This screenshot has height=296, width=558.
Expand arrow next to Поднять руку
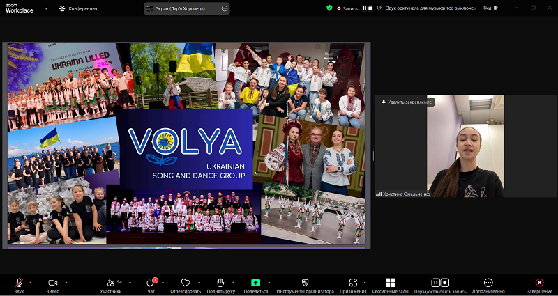233,283
